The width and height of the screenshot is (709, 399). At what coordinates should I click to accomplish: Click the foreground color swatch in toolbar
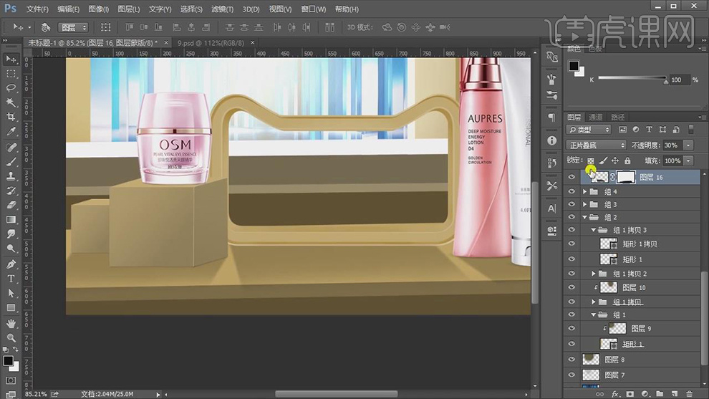(7, 361)
